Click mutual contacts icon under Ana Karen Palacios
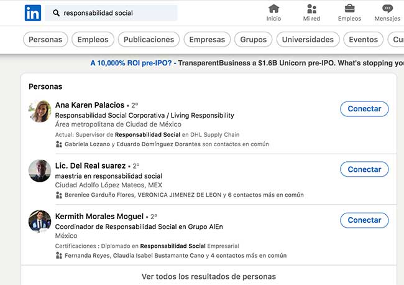 click(x=59, y=144)
